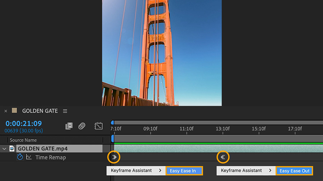Click the GOLDEN GATE.mp4 layer duration bar
This screenshot has height=181, width=323.
coord(219,148)
